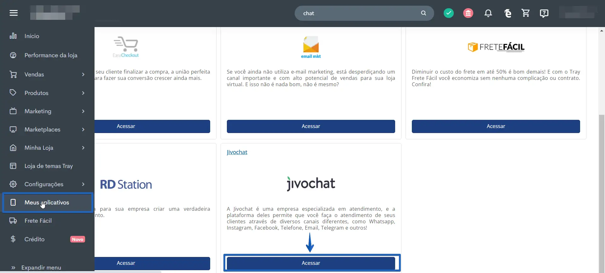This screenshot has height=273, width=605.
Task: Open the red bank icon
Action: 468,13
